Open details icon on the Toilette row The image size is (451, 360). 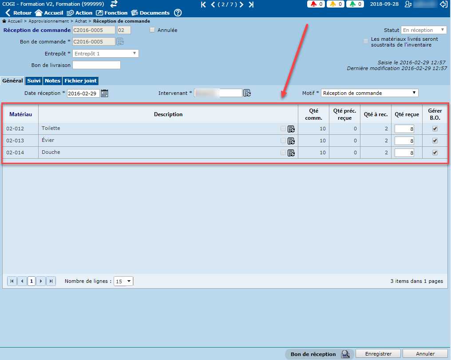(291, 129)
